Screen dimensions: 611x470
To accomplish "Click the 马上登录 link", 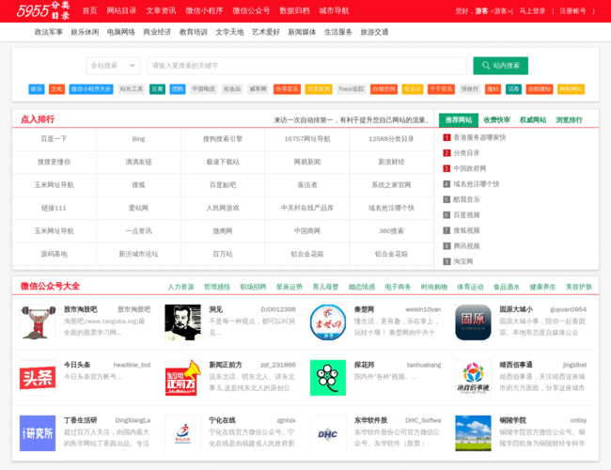I will click(x=532, y=11).
